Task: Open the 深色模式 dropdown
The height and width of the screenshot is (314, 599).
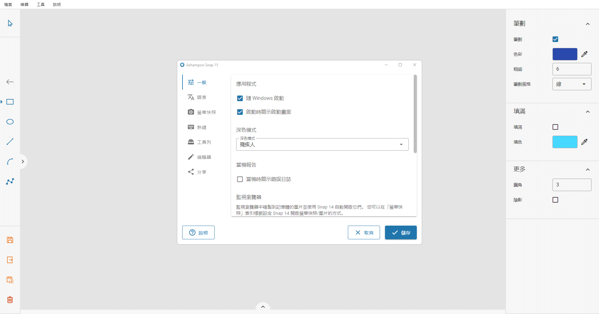Action: (322, 144)
